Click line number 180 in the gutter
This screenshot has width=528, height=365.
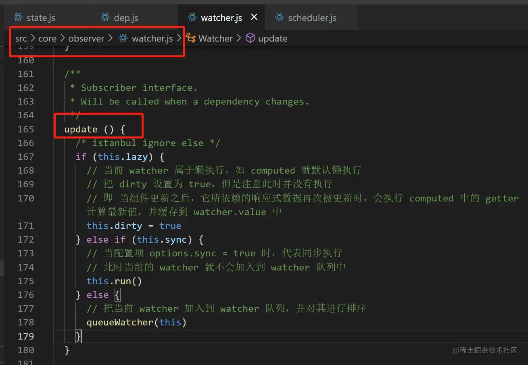[26, 350]
